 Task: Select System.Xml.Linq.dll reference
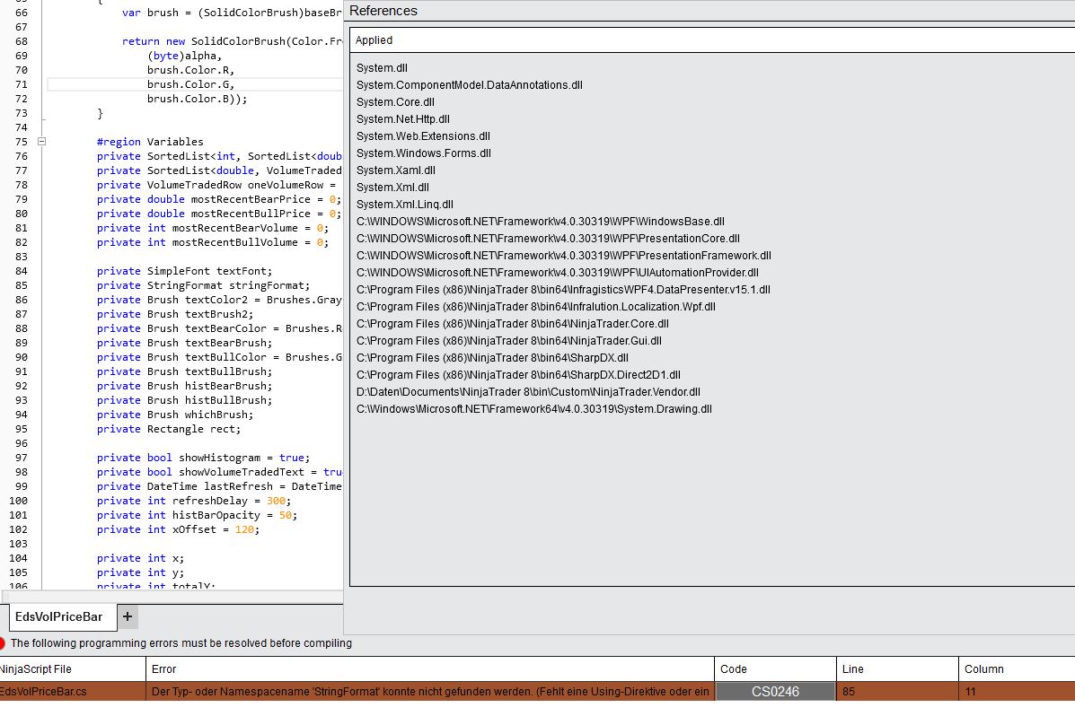pos(404,205)
